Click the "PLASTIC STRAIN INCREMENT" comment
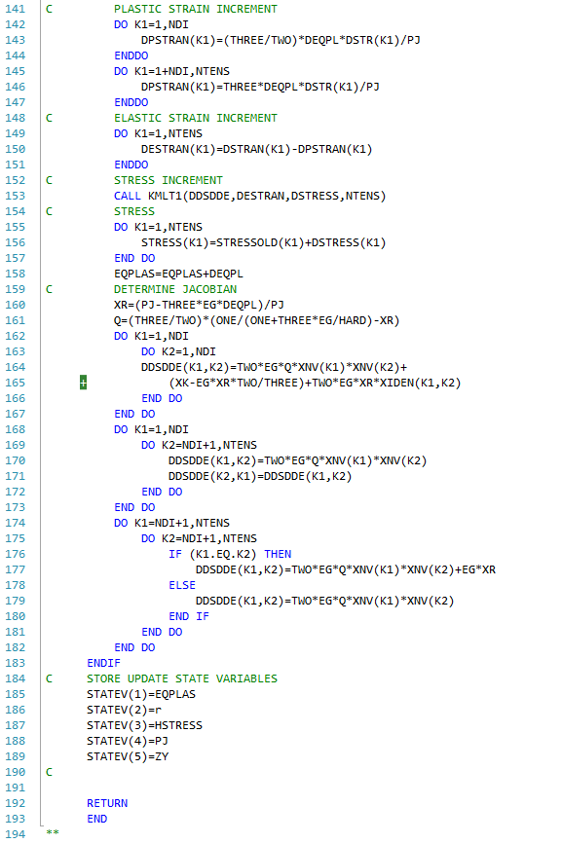Screen dimensions: 562x843 (x=196, y=9)
